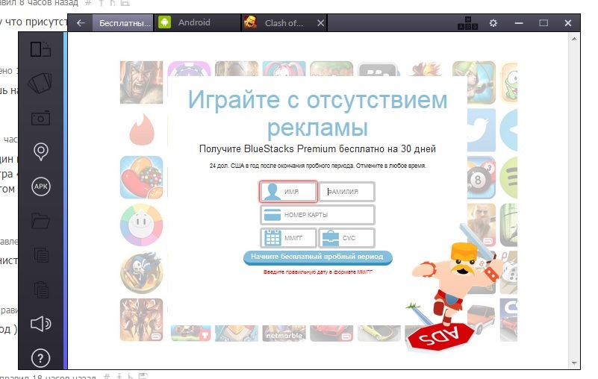The image size is (598, 379).
Task: Toggle sound with the speaker icon
Action: [x=40, y=323]
